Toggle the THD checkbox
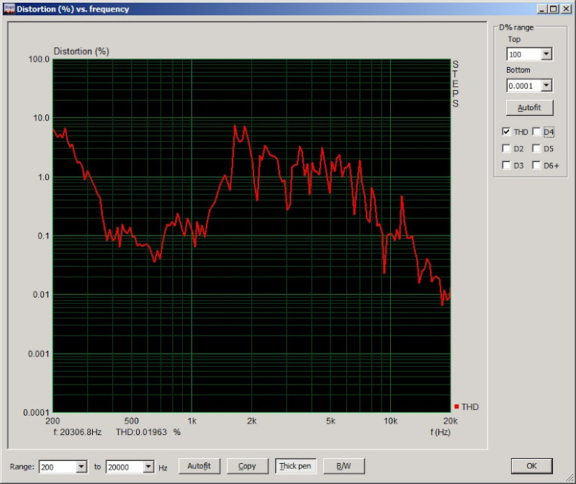The image size is (576, 484). (x=506, y=132)
